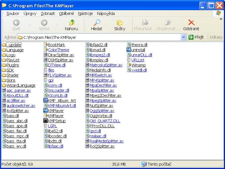The width and height of the screenshot is (225, 169).
Task: Select the KMPAlbumArt.dll file name
Action: (62, 106)
